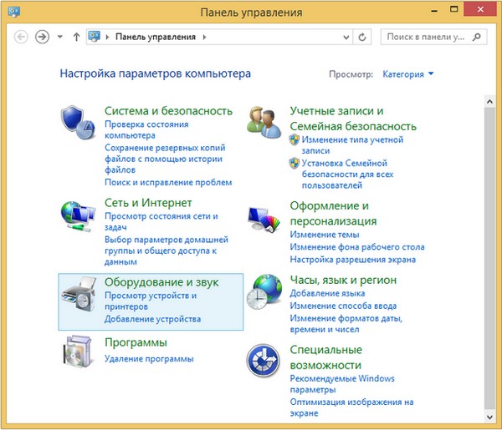Image resolution: width=502 pixels, height=430 pixels.
Task: Click 'Оптимизация изображения на экране' link
Action: pyautogui.click(x=352, y=407)
